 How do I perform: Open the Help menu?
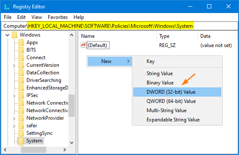point(79,17)
